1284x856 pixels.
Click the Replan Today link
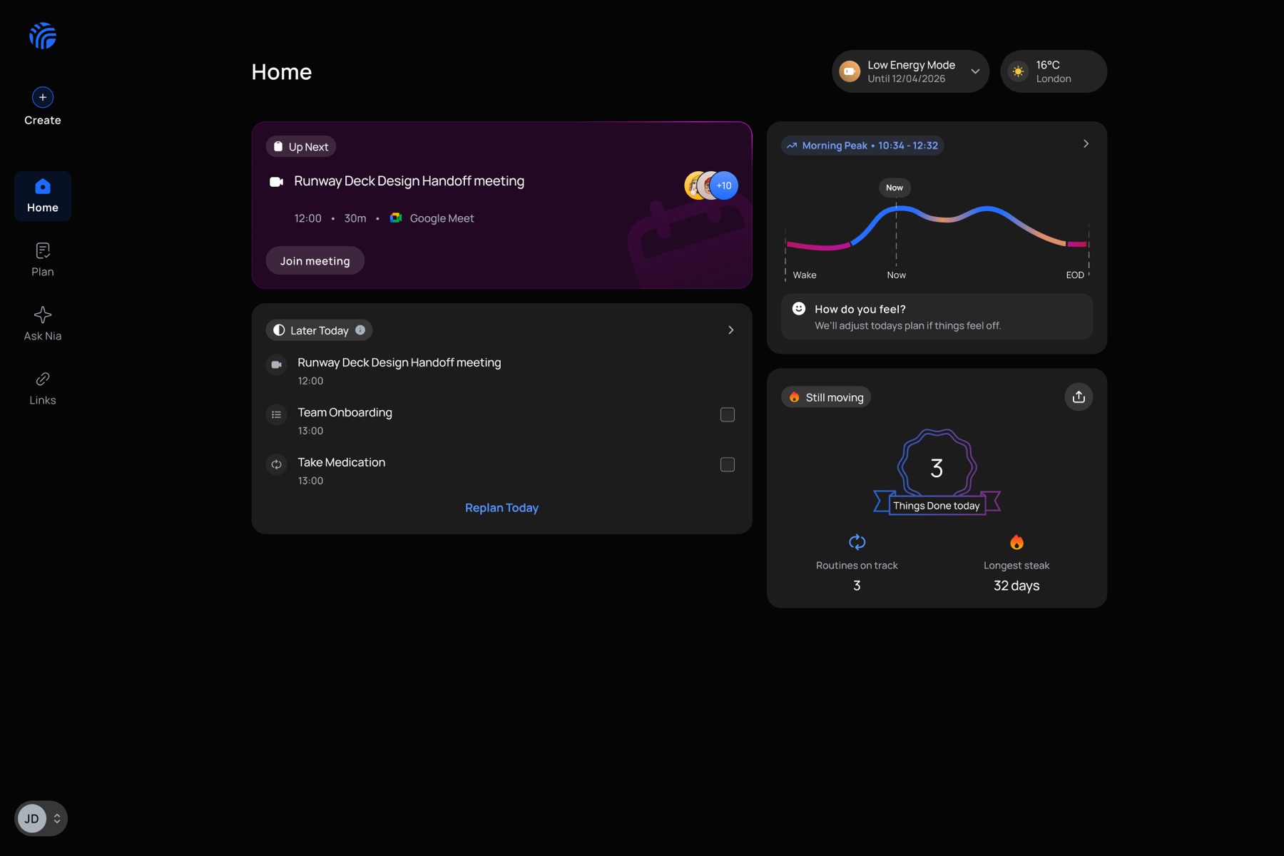click(501, 508)
